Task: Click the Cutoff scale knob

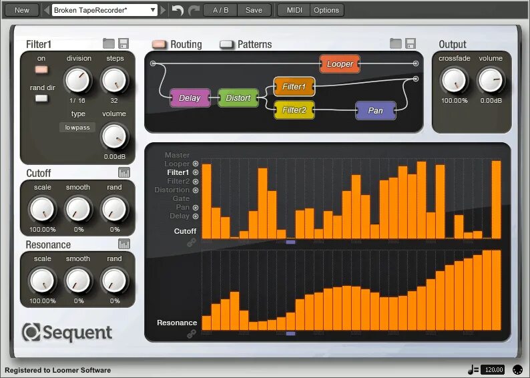Action: 42,209
